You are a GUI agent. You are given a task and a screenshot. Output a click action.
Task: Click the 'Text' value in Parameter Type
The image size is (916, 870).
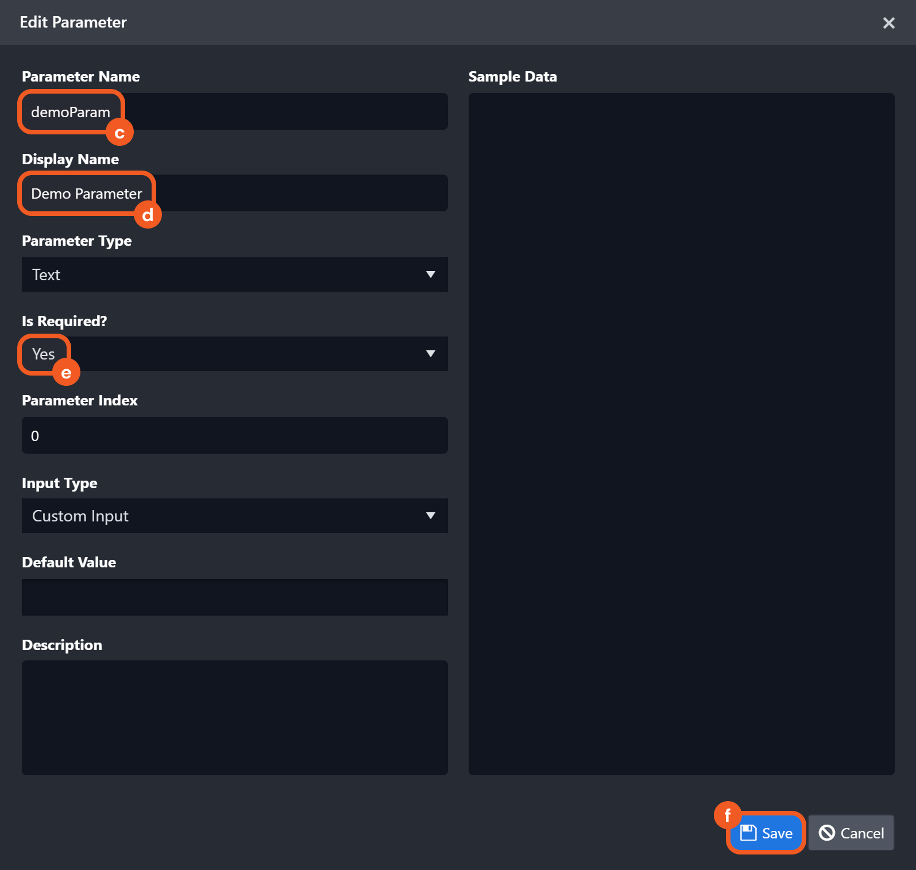point(47,274)
